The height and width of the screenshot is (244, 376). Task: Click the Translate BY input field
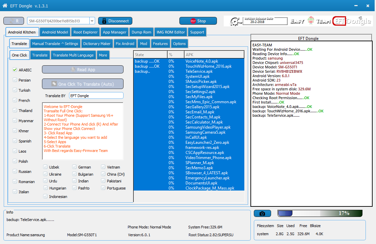[x=96, y=96]
